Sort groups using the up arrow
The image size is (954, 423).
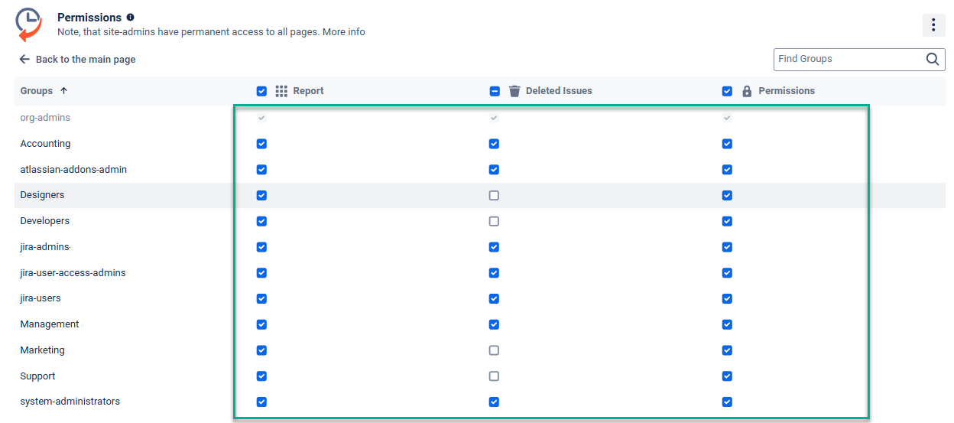(x=63, y=90)
